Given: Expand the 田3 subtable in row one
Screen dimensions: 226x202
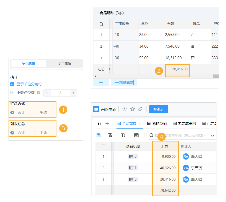Looking at the screenshot, I should pos(133,156).
